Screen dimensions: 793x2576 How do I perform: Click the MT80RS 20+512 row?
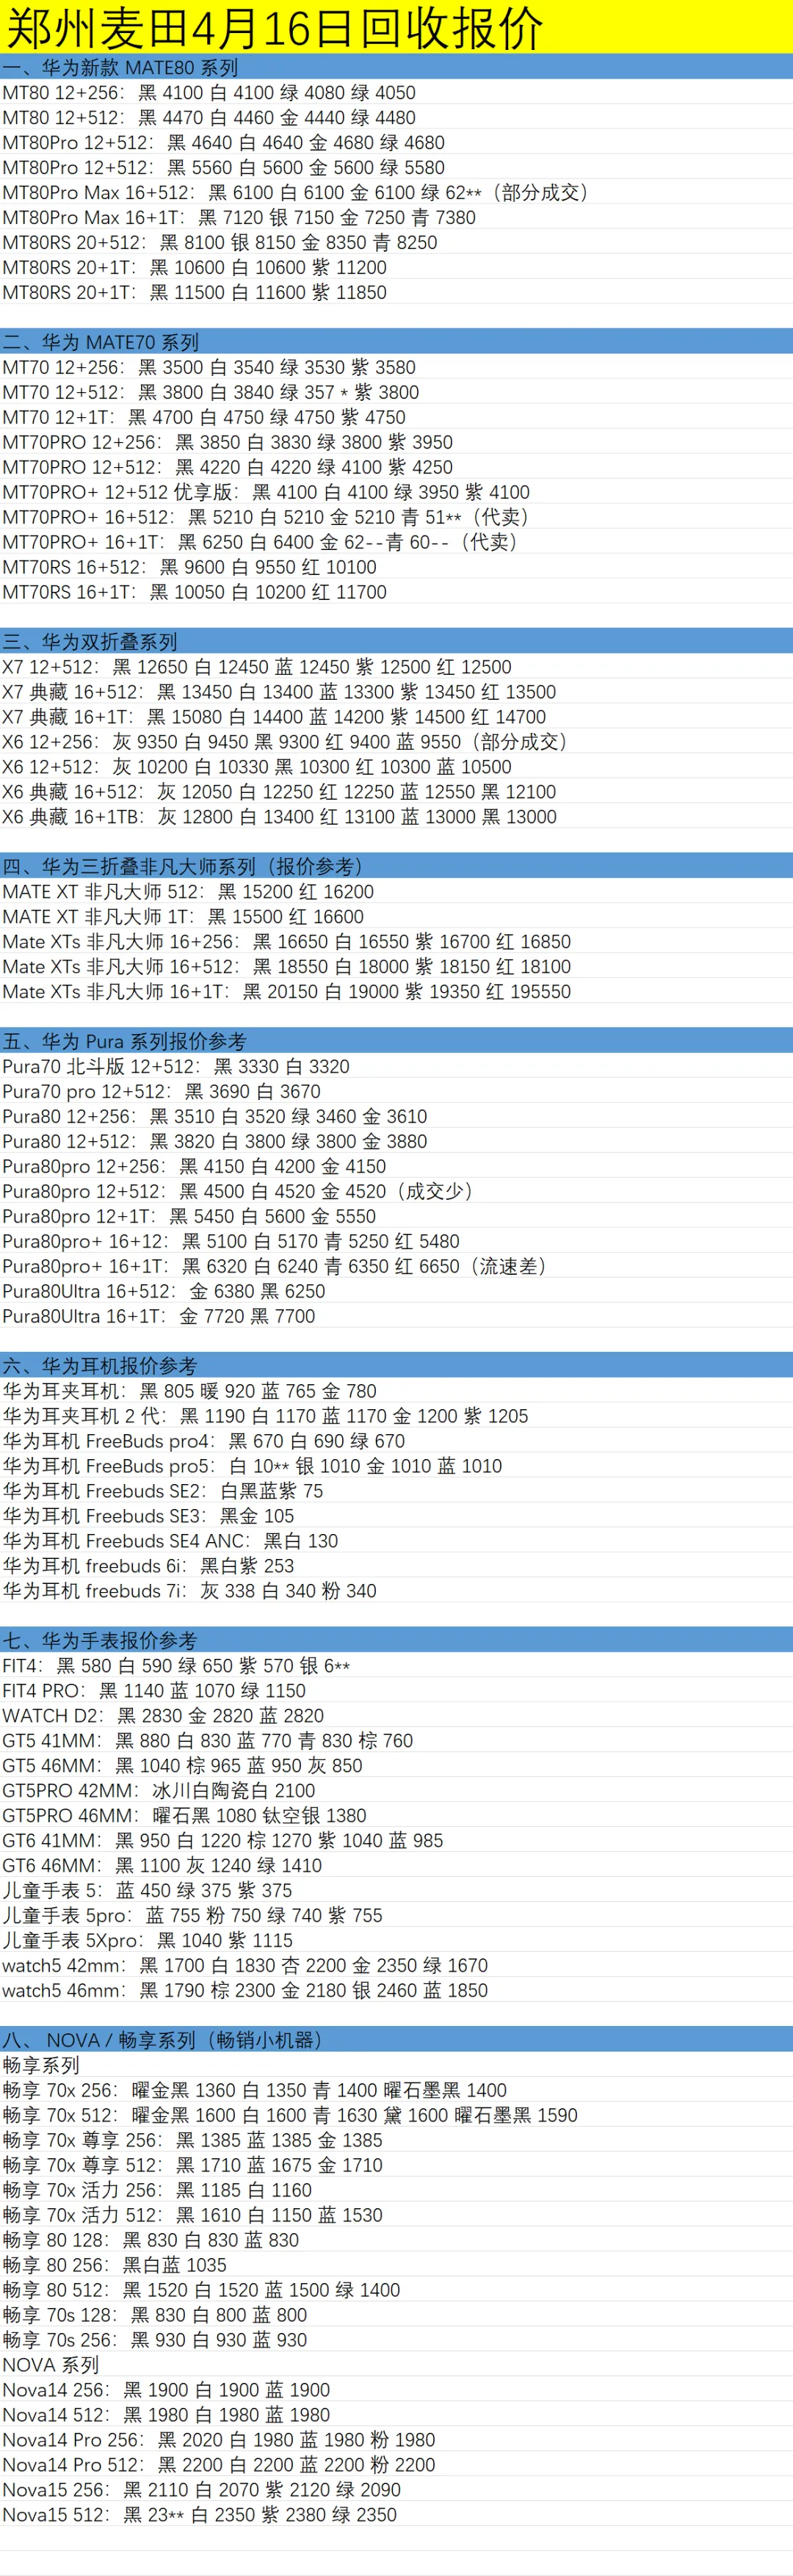[x=396, y=242]
